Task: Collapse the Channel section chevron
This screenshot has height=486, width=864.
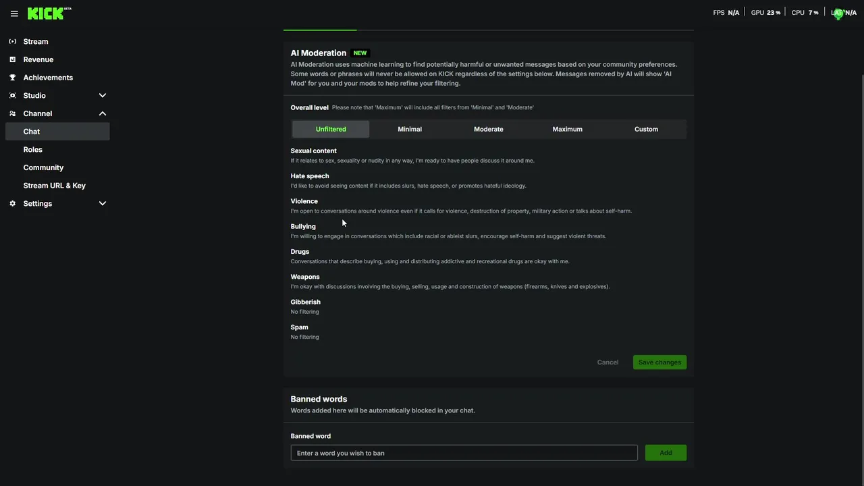Action: click(x=103, y=113)
